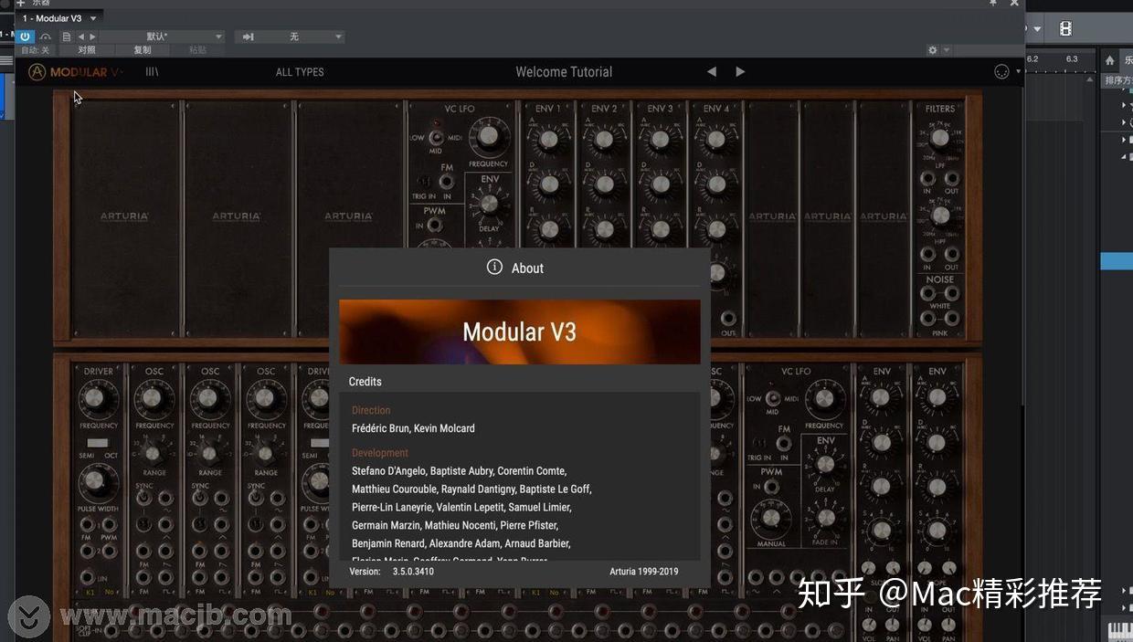
Task: Click the Modular V3 banner in the About dialog
Action: pyautogui.click(x=519, y=332)
